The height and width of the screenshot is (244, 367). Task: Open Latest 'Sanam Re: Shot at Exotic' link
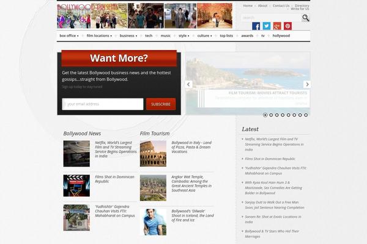pyautogui.click(x=273, y=219)
